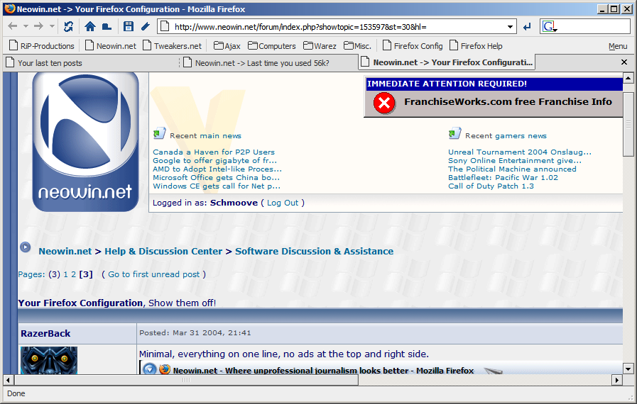
Task: Open 'The Political Machine announced' article
Action: coord(512,169)
